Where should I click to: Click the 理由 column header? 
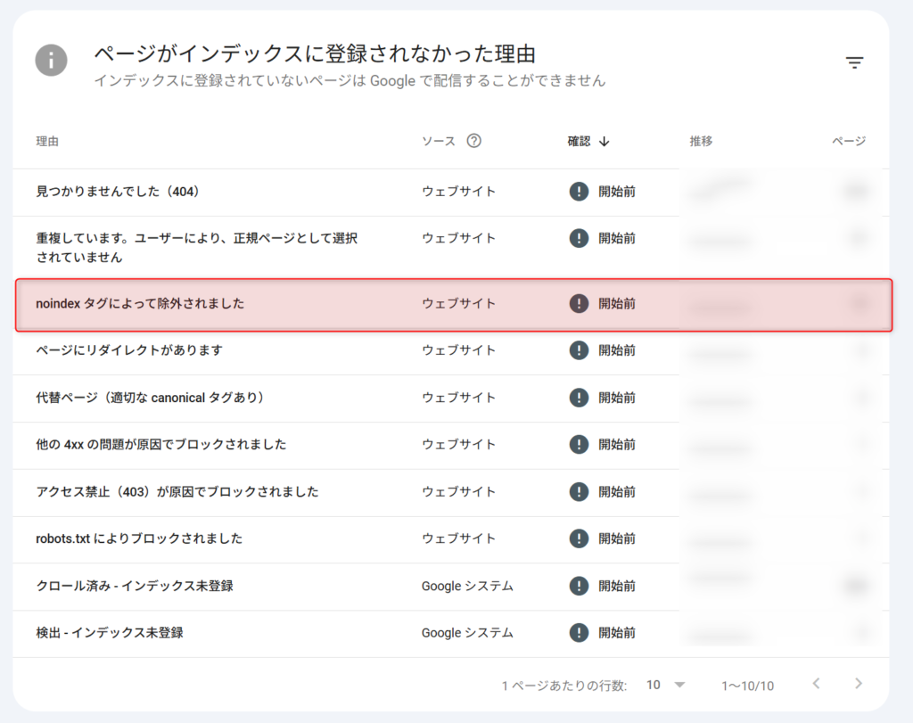point(47,140)
